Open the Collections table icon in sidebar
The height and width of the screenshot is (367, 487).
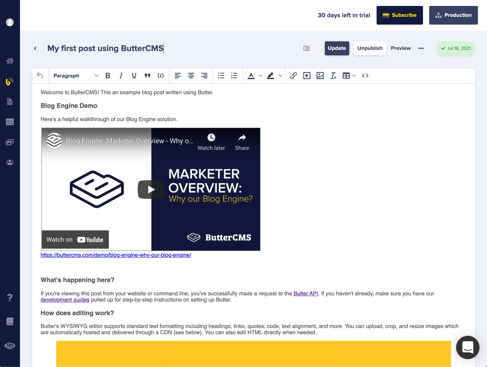(10, 122)
